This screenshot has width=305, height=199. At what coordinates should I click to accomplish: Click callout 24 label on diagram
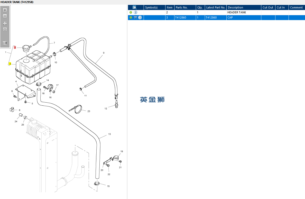click(16, 121)
